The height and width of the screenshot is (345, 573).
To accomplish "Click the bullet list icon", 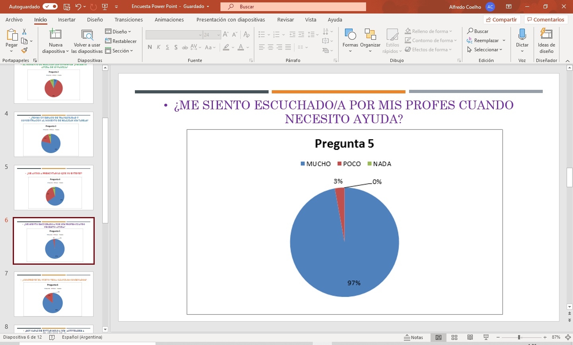I will [x=261, y=35].
